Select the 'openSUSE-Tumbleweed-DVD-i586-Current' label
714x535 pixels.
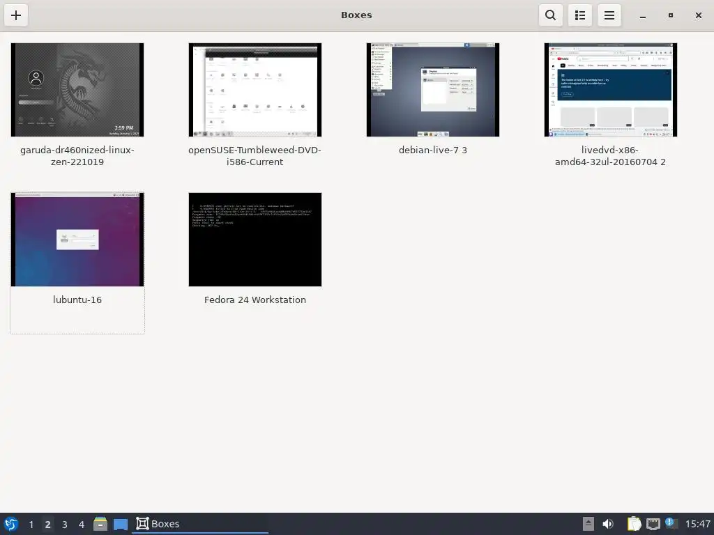[x=255, y=156]
